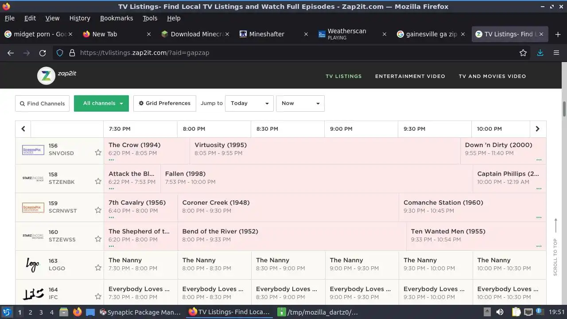The height and width of the screenshot is (319, 567).
Task: Switch to the Download Minecraft tab
Action: 194,34
